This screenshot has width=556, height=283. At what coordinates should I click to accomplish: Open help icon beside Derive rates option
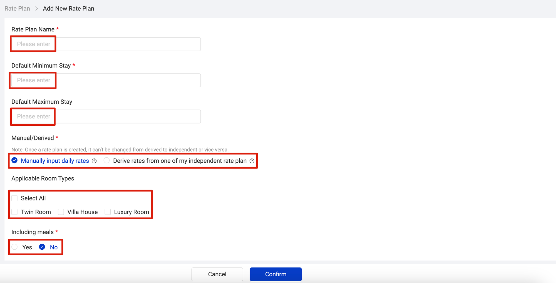tap(252, 161)
